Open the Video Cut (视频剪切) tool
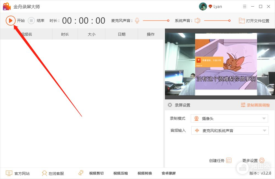The width and height of the screenshot is (275, 179). pyautogui.click(x=96, y=173)
